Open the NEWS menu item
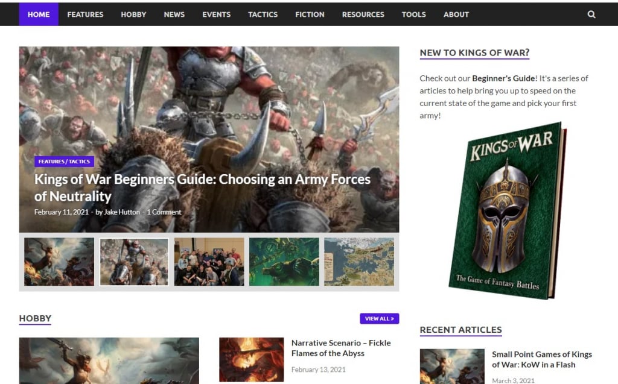This screenshot has height=384, width=618. coord(174,14)
